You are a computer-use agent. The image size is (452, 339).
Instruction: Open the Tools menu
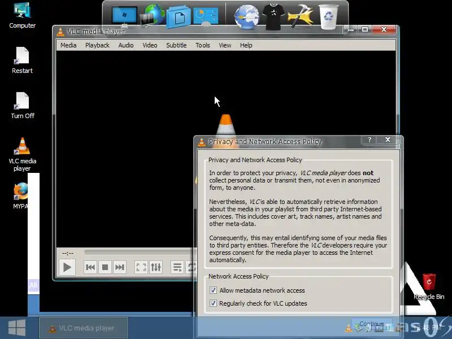tap(203, 45)
